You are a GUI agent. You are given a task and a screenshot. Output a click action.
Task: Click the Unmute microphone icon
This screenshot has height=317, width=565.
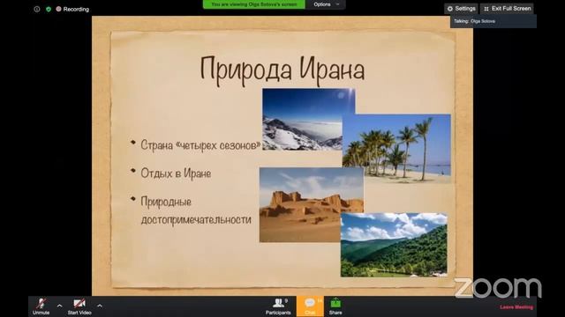coord(41,304)
